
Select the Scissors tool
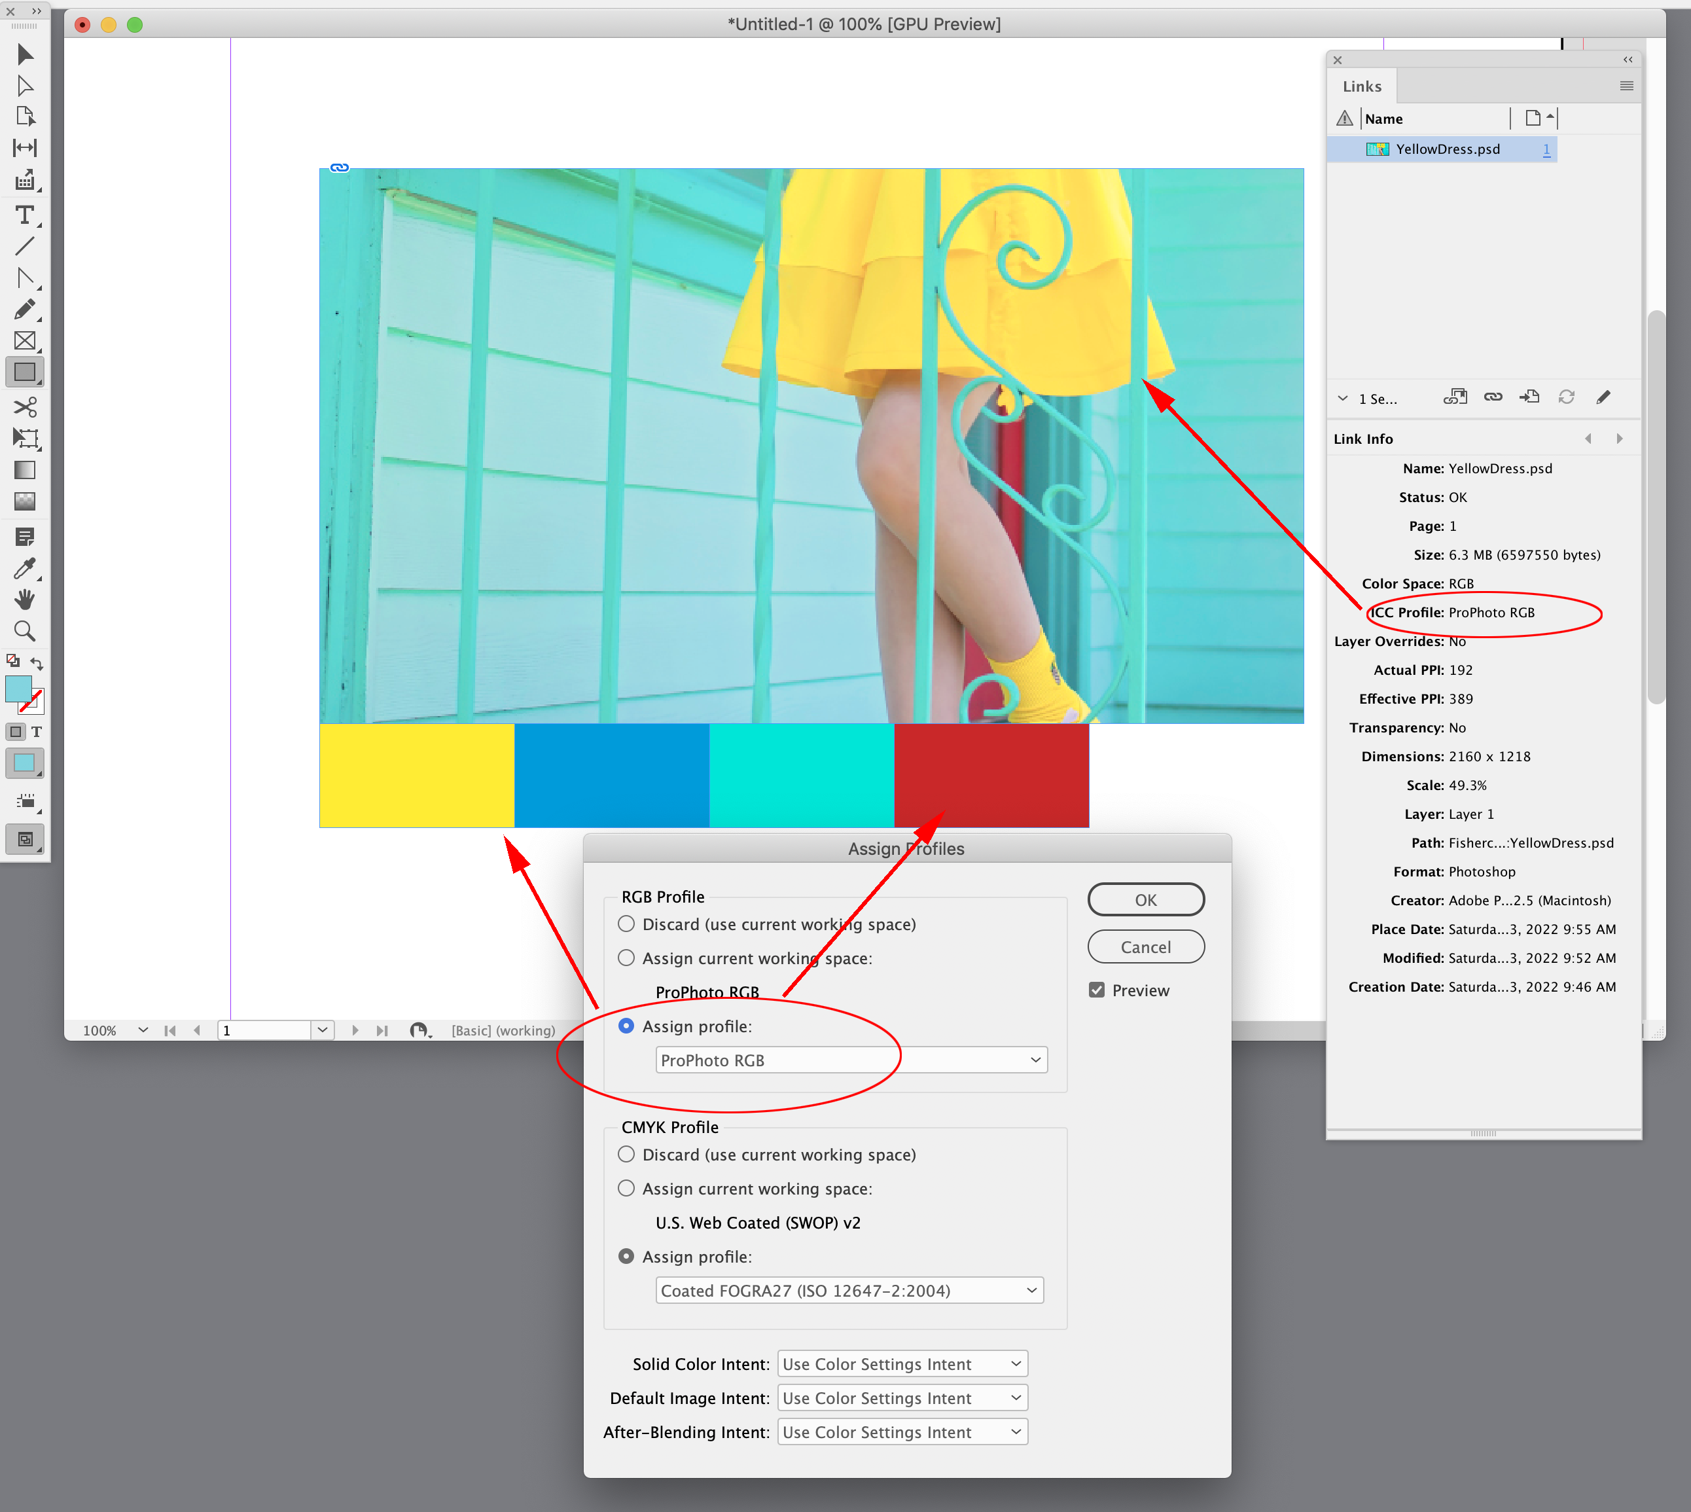pos(25,407)
